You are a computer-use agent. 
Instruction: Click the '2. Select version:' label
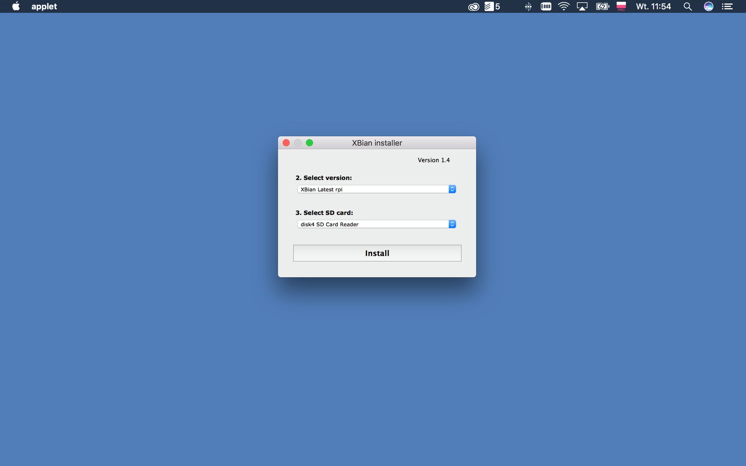tap(324, 178)
